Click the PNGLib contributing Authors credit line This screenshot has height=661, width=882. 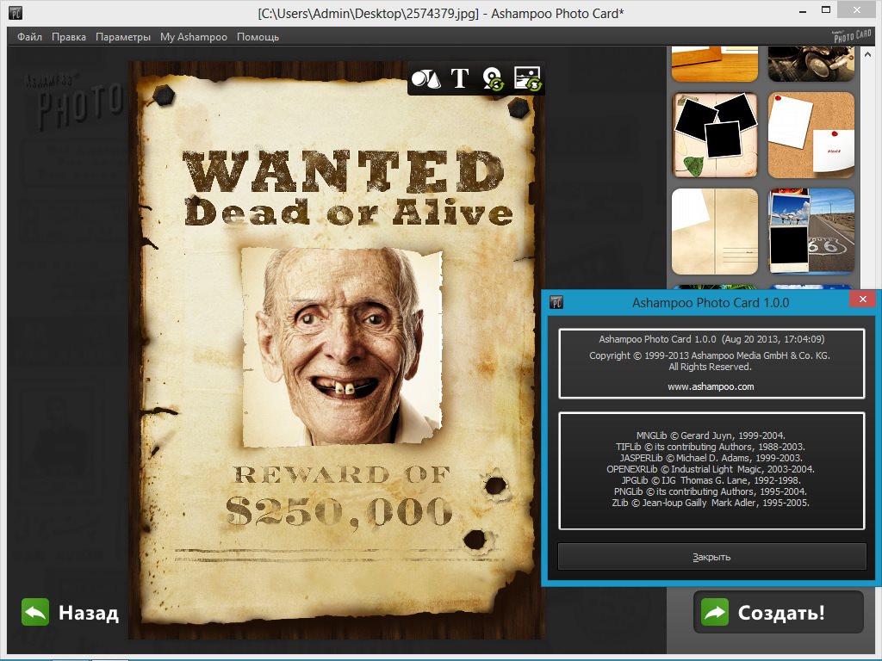pyautogui.click(x=711, y=491)
